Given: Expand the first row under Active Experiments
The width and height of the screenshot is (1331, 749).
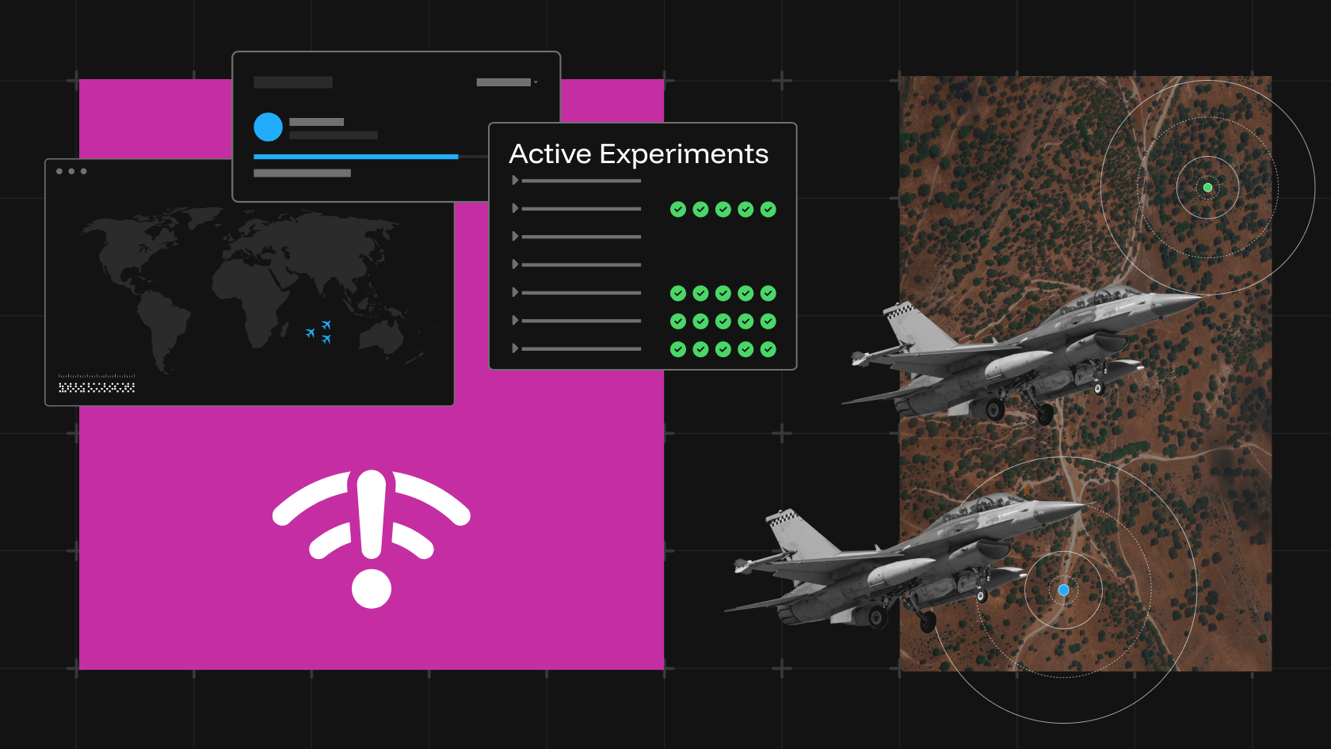Looking at the screenshot, I should tap(515, 181).
